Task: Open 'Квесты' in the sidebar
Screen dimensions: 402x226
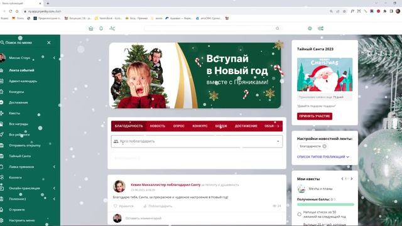Action: pos(14,113)
